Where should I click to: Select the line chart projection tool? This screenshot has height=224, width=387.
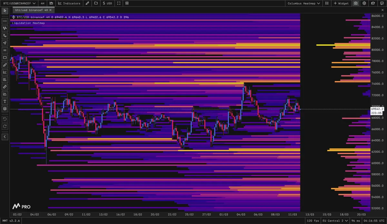pyautogui.click(x=5, y=72)
